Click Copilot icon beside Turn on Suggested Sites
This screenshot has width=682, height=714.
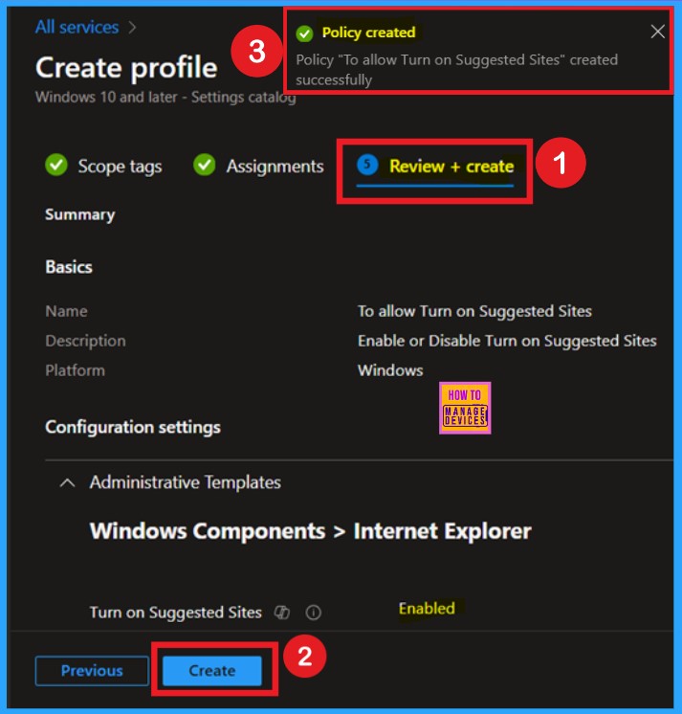click(282, 613)
